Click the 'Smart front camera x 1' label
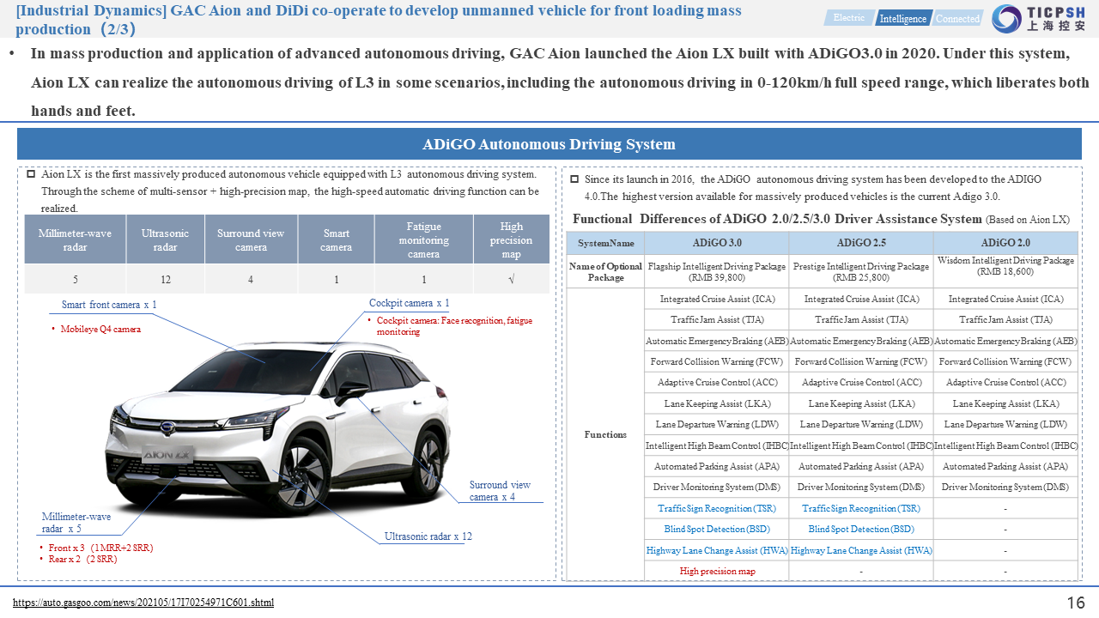1099x618 pixels. pos(109,305)
